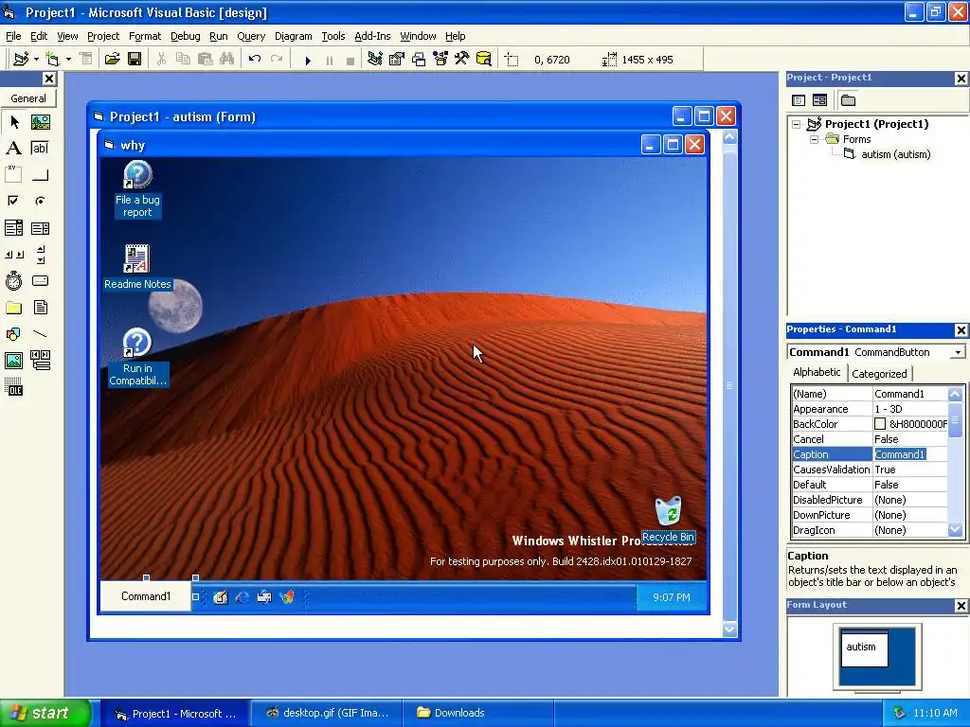Open the Add-Ins menu
This screenshot has width=970, height=727.
pyautogui.click(x=372, y=36)
